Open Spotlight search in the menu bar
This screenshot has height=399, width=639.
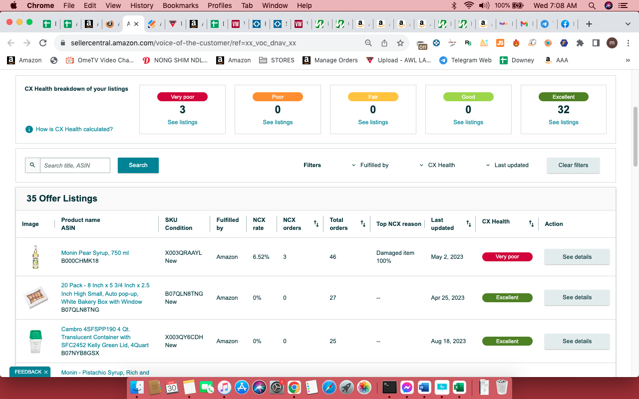pyautogui.click(x=592, y=5)
